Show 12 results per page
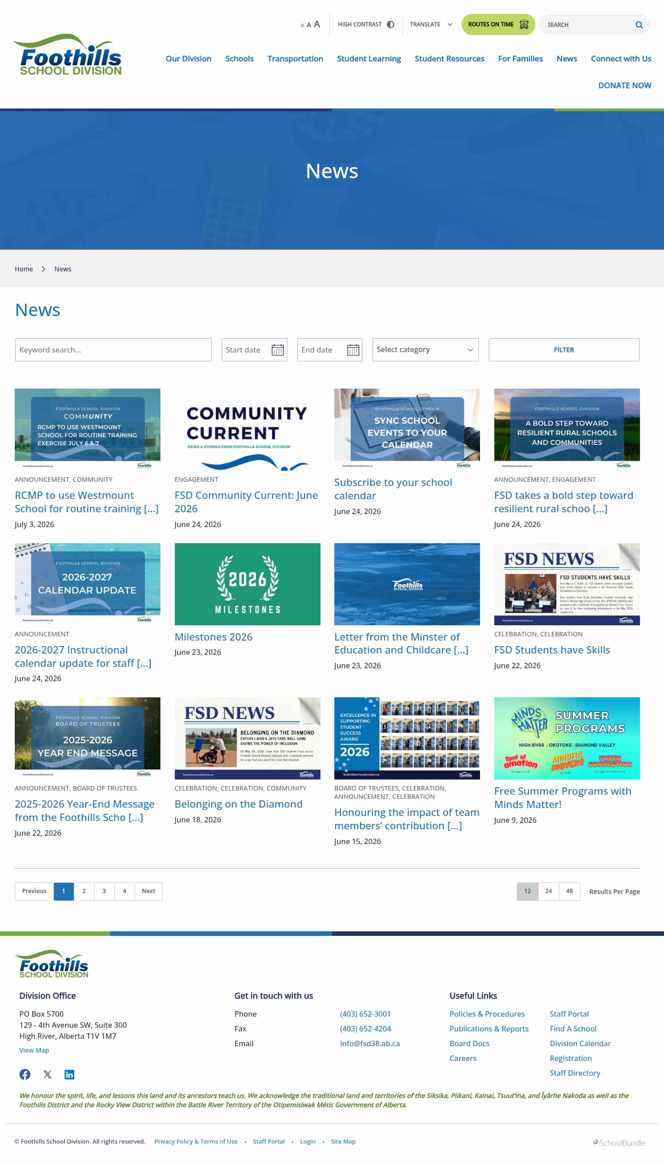664x1163 pixels. click(528, 891)
